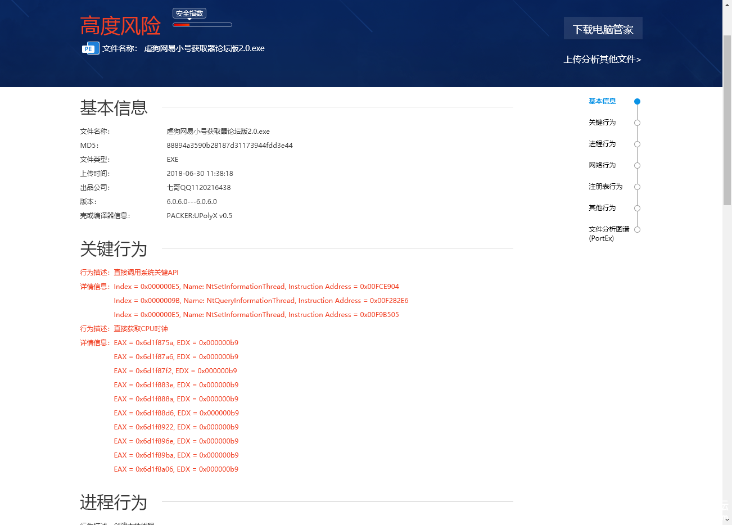This screenshot has width=732, height=525.
Task: Click the timeline dot beside 进程行为
Action: (637, 144)
